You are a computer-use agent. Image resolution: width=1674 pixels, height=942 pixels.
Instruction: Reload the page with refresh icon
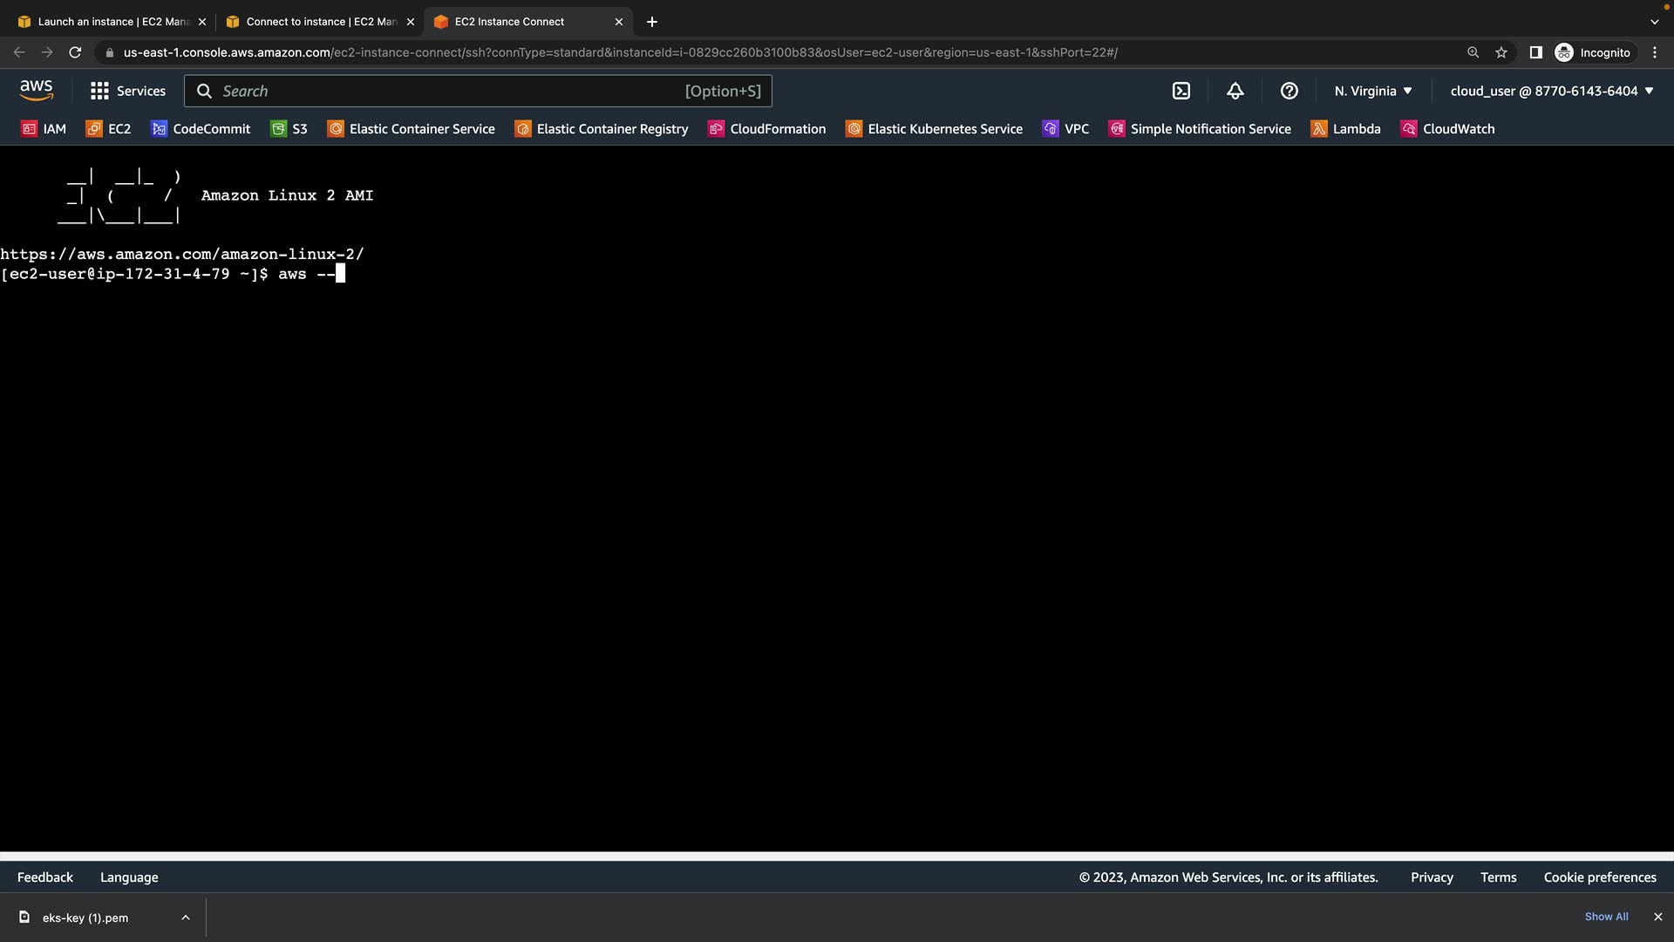click(x=75, y=52)
